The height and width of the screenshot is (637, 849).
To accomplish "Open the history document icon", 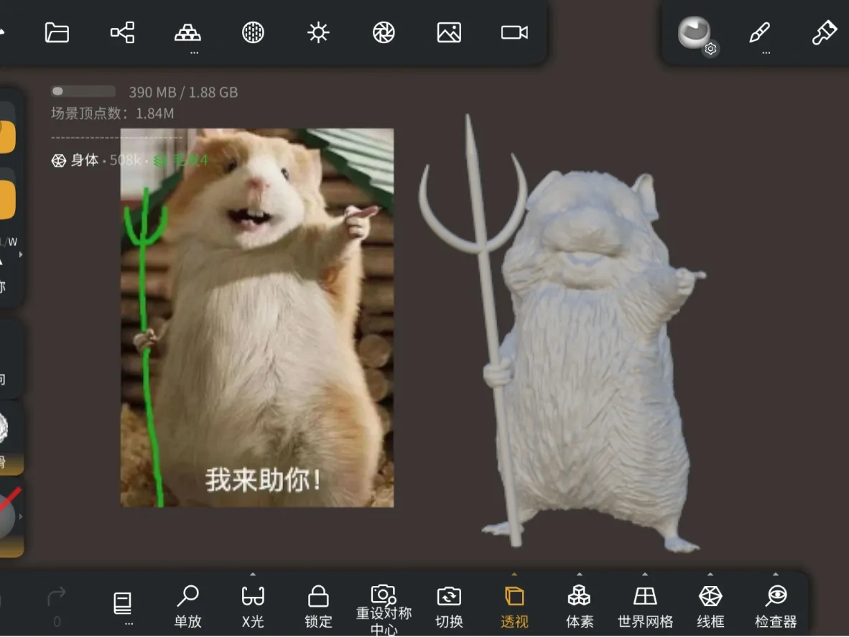I will pos(122,603).
